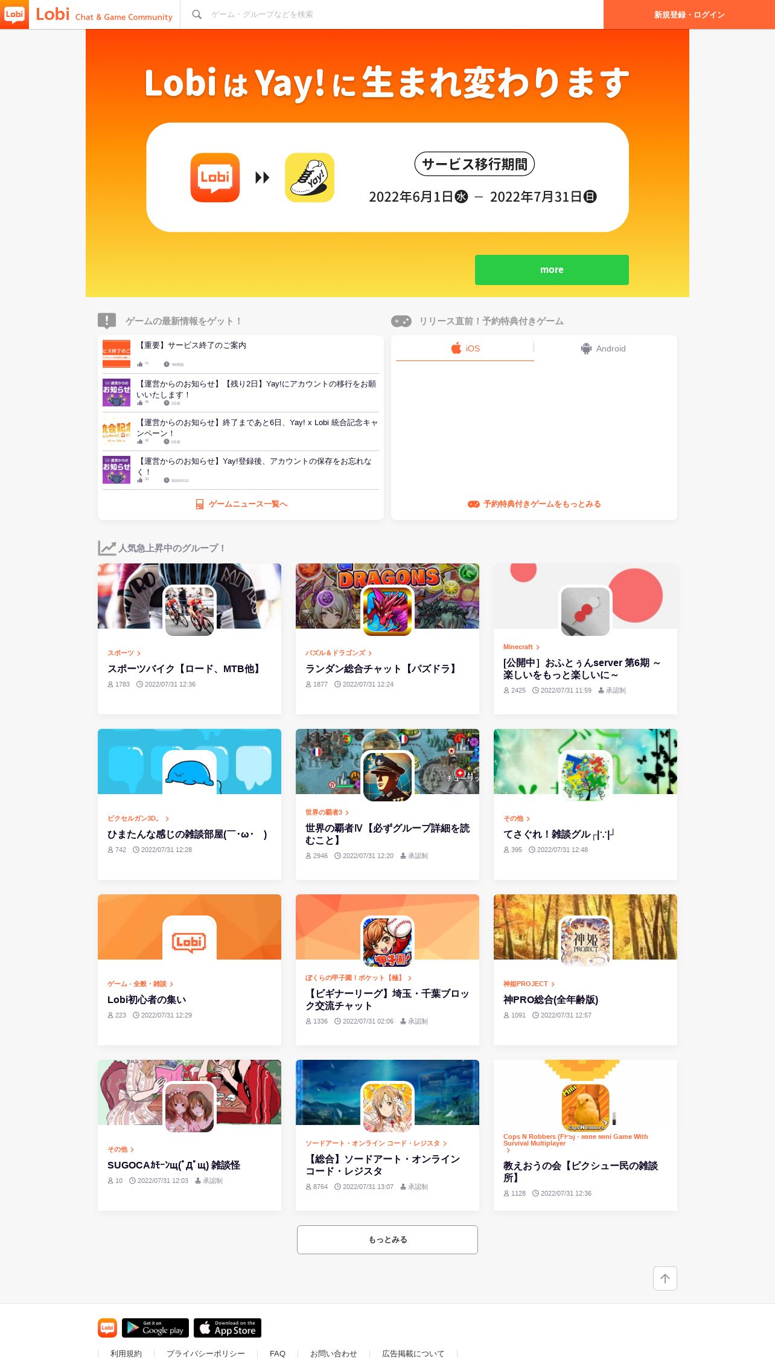Screen dimensions: 775x1372
Task: Switch to the Android tab
Action: pos(603,348)
